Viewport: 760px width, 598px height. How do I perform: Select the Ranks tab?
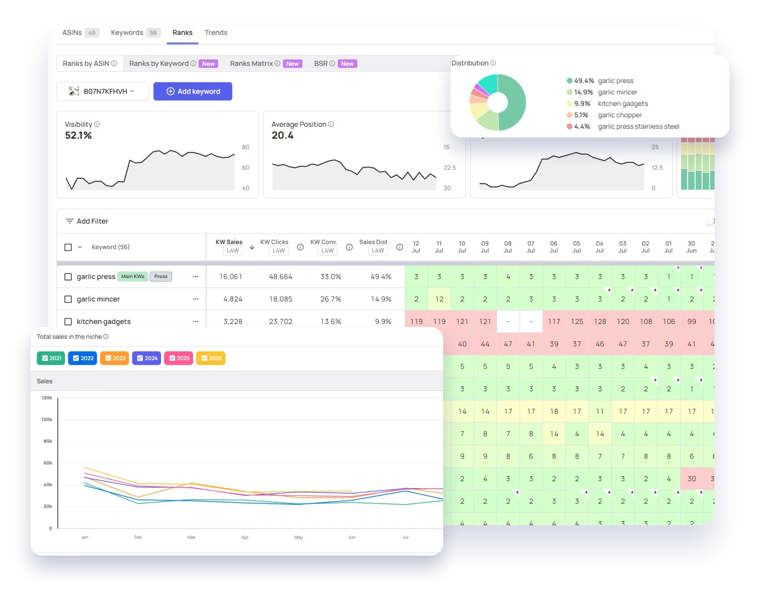(x=183, y=32)
